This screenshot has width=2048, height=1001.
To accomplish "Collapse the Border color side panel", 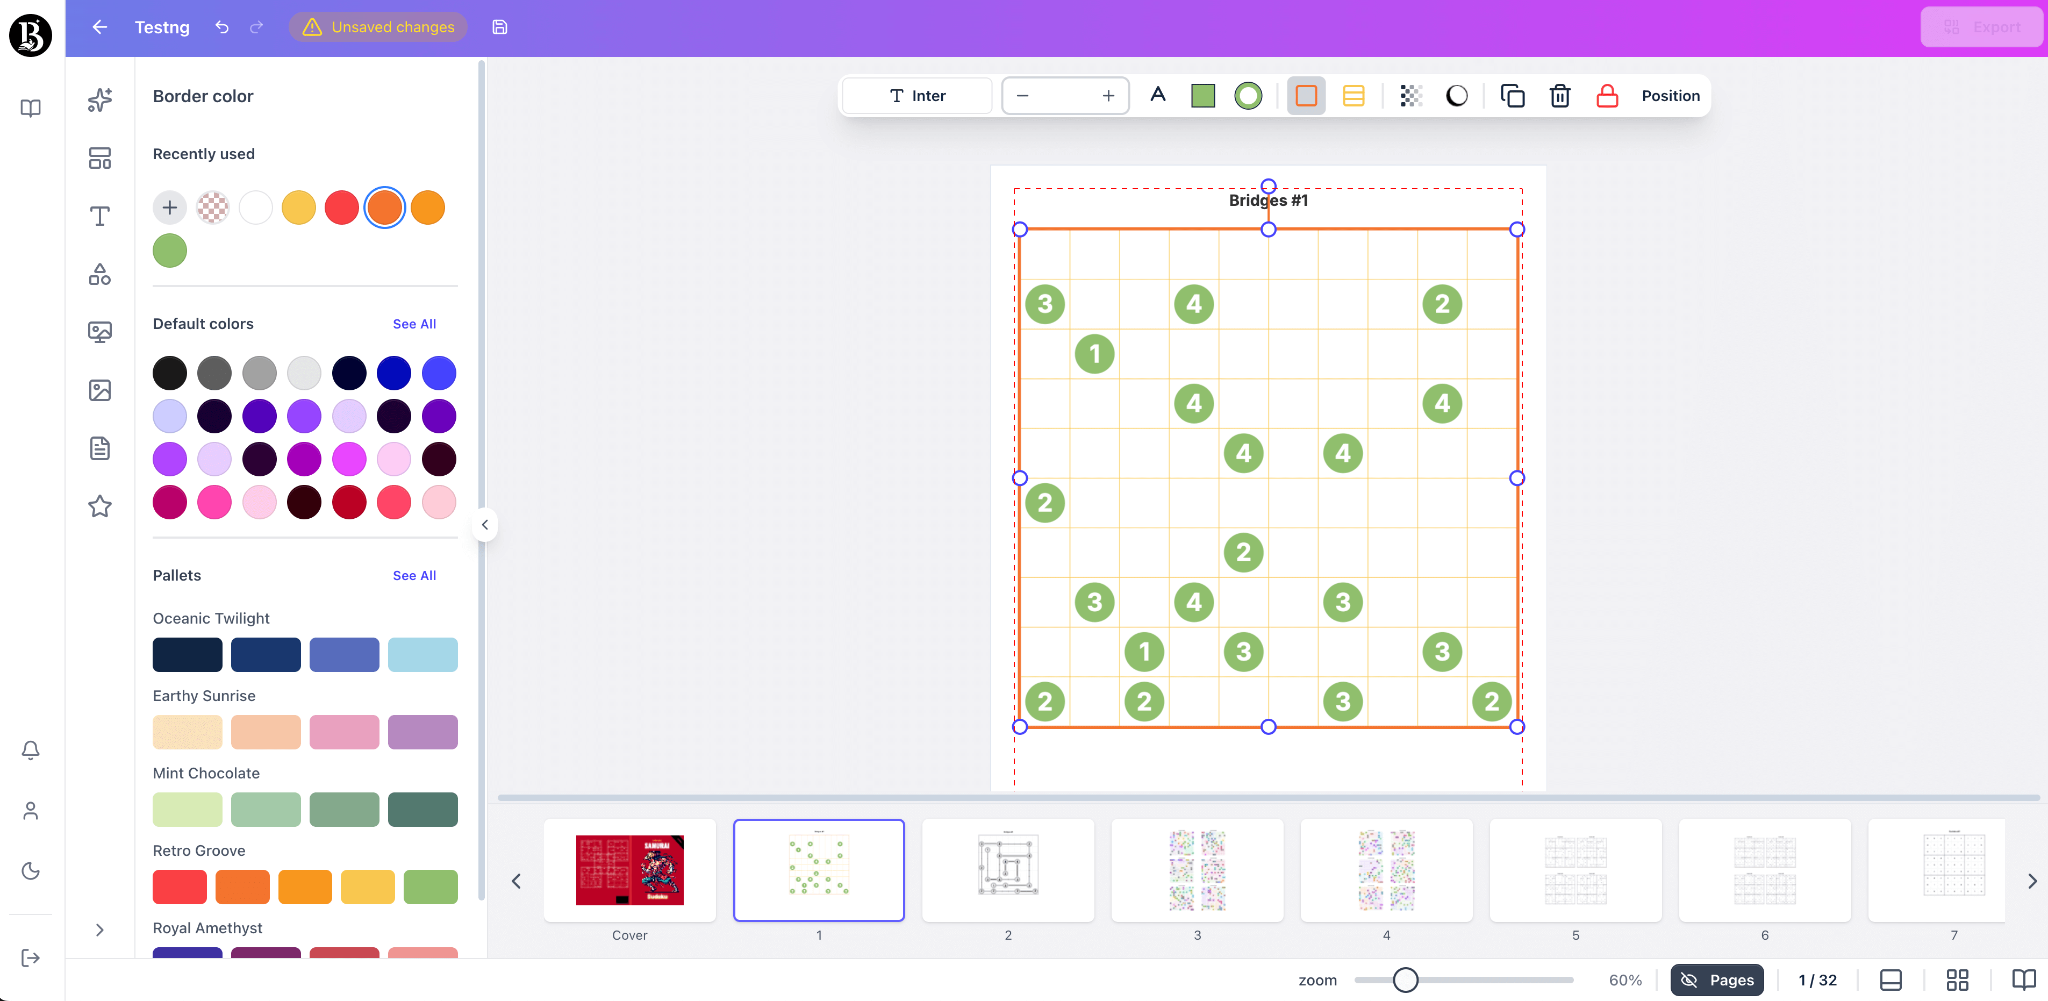I will point(485,525).
